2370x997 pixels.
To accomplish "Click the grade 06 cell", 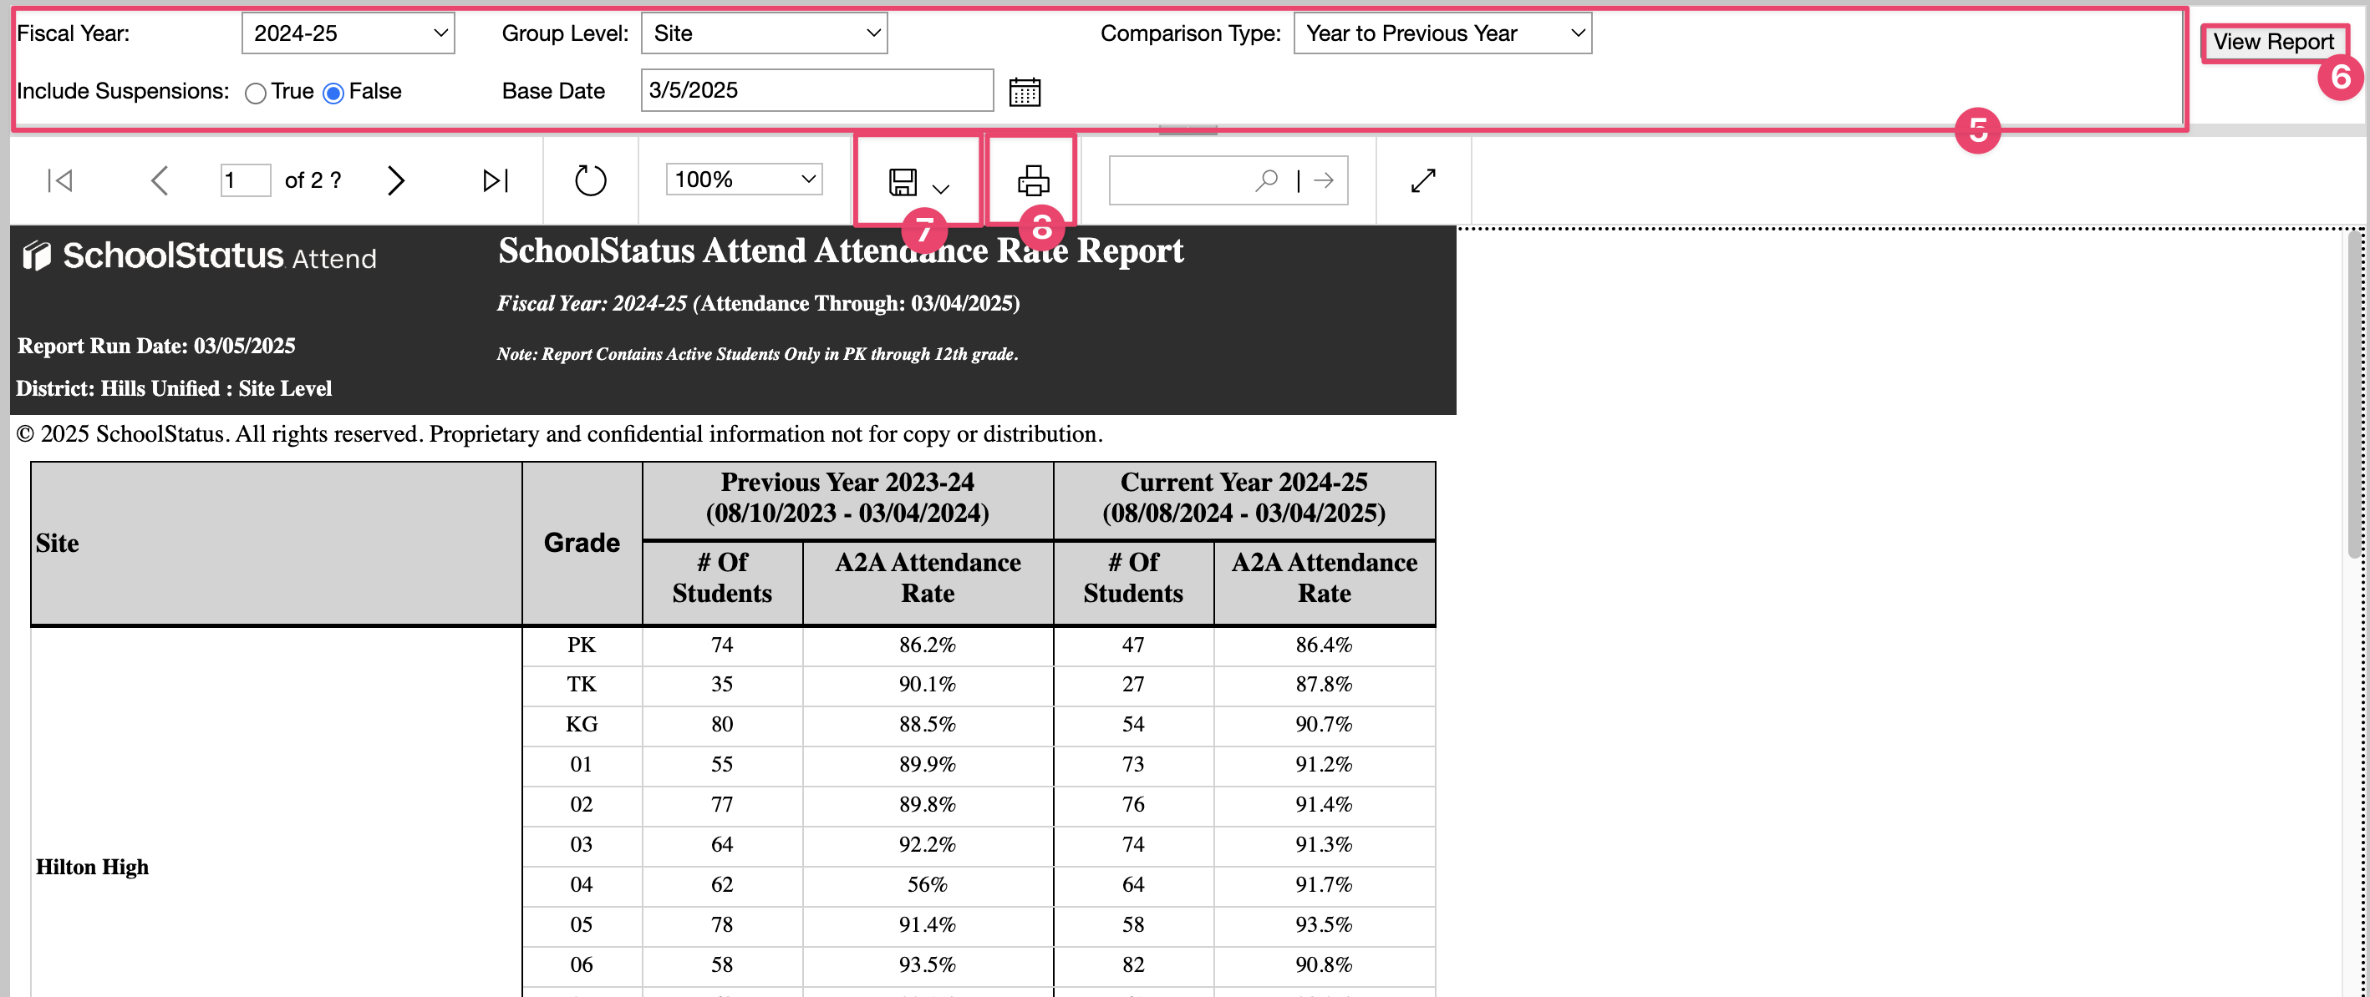I will (x=582, y=964).
